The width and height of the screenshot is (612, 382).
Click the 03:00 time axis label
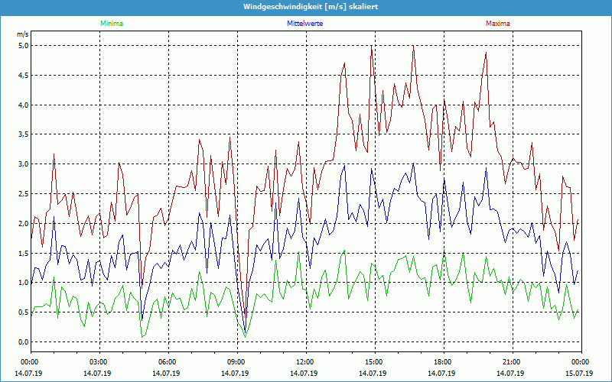click(x=99, y=362)
